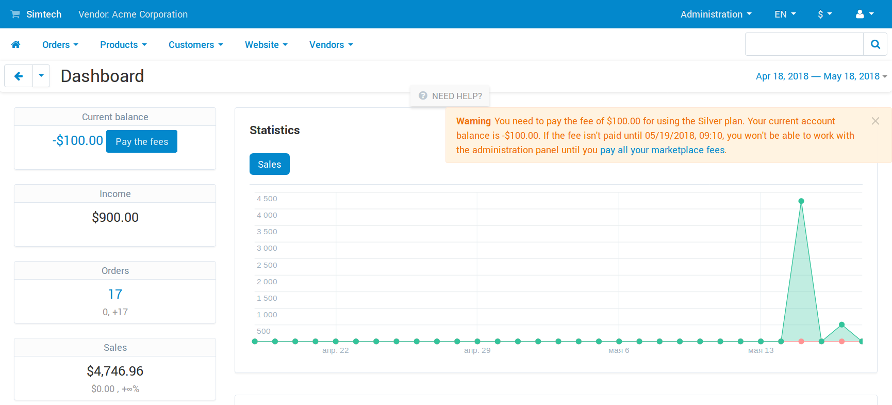Expand the Administration dropdown
The image size is (892, 405).
(716, 14)
